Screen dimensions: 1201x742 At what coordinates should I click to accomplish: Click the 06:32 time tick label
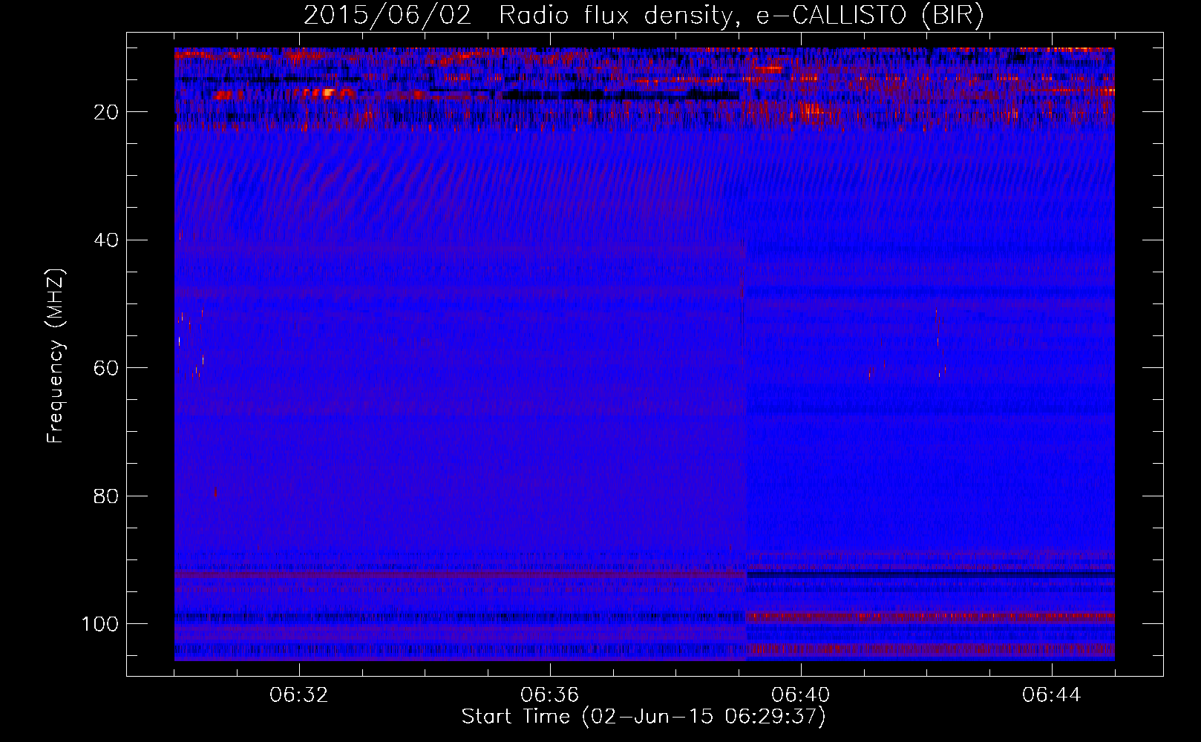pos(299,695)
